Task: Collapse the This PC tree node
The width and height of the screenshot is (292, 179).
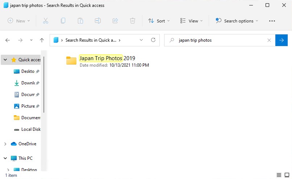Action: [5, 158]
